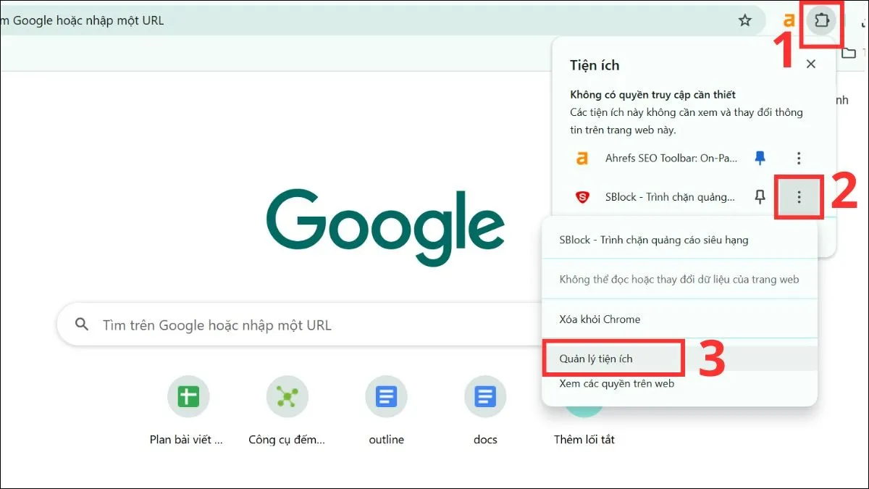The width and height of the screenshot is (869, 489).
Task: Open the Plan bài viết shortcut
Action: [188, 397]
